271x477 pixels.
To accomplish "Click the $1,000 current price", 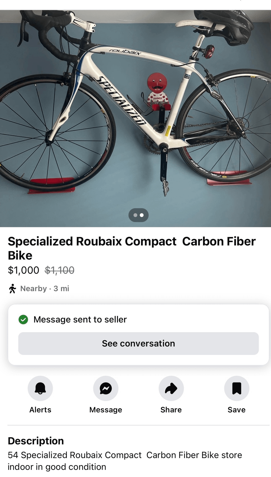I will click(x=24, y=270).
